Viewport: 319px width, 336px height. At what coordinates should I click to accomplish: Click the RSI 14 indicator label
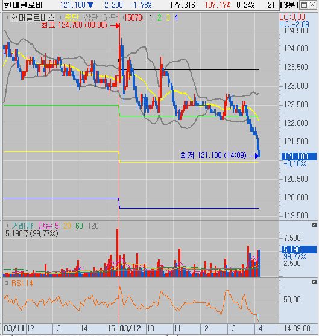22,283
